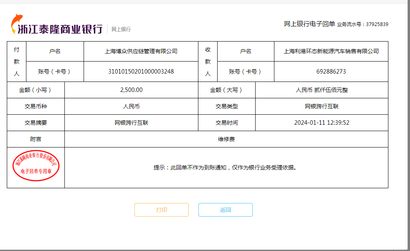Image resolution: width=410 pixels, height=251 pixels.
Task: Click the notice text starting with 提示
Action: coord(226,167)
